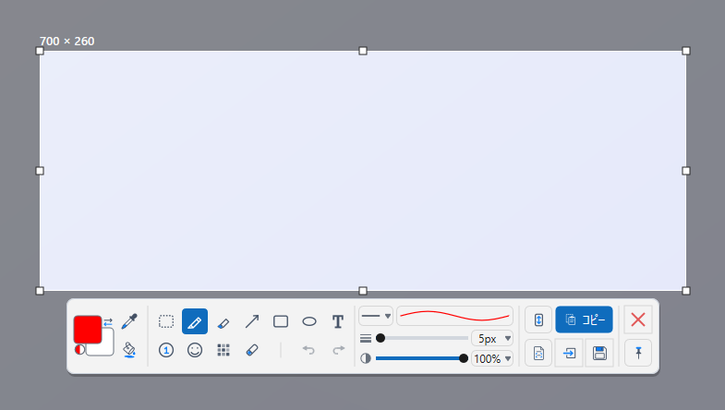Save the capture with the floppy icon
The height and width of the screenshot is (410, 725).
pos(599,353)
